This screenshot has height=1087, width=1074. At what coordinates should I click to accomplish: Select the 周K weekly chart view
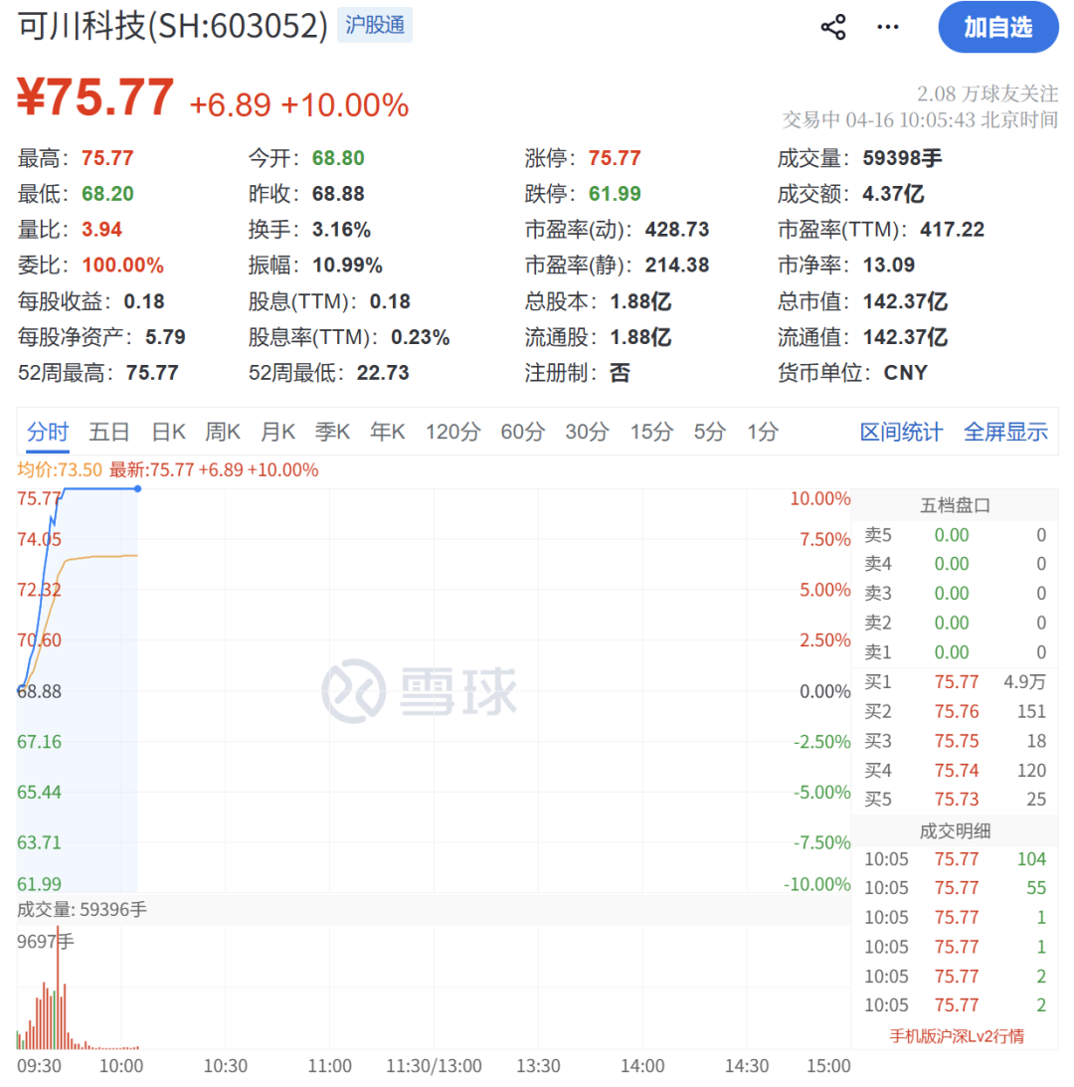point(222,432)
